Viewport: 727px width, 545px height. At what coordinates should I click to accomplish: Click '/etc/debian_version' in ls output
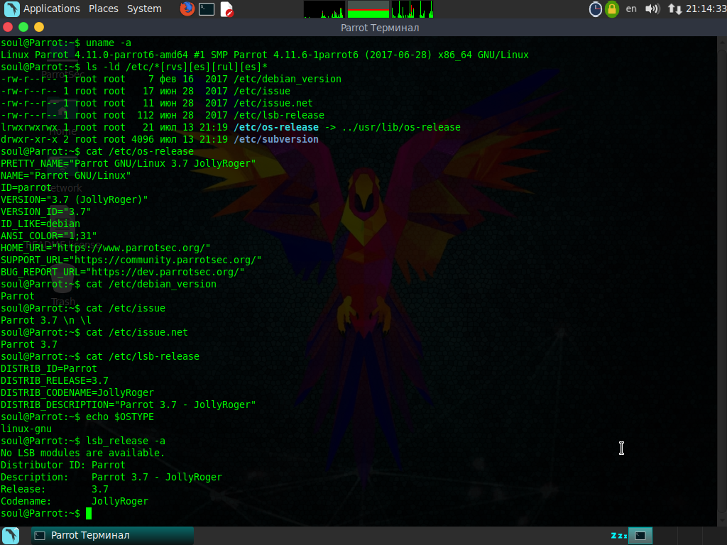coord(288,79)
